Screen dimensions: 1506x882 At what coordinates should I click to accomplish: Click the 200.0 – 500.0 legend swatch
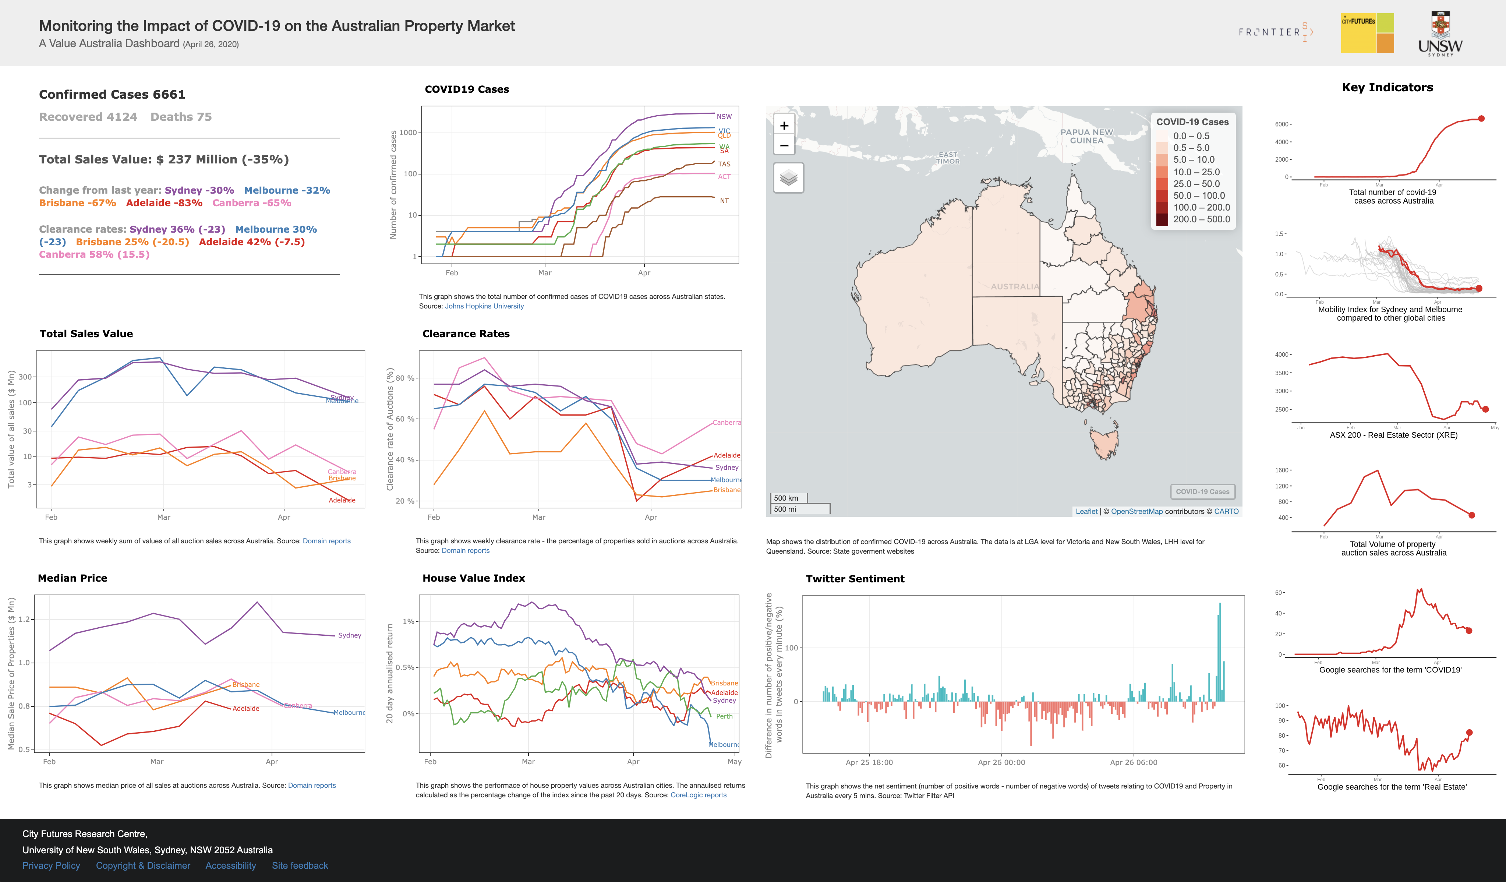point(1162,219)
